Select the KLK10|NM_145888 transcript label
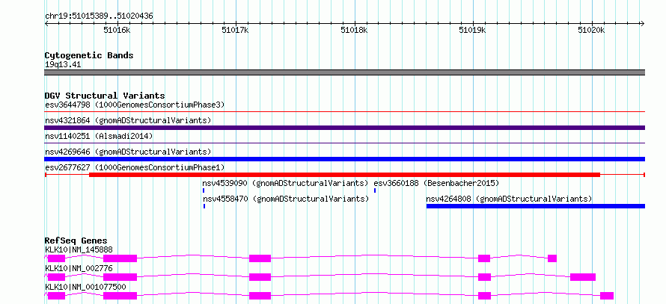Viewport: 666px width, 304px height. click(79, 249)
